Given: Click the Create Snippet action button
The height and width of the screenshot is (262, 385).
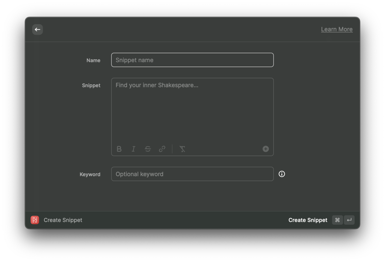Looking at the screenshot, I should 308,220.
